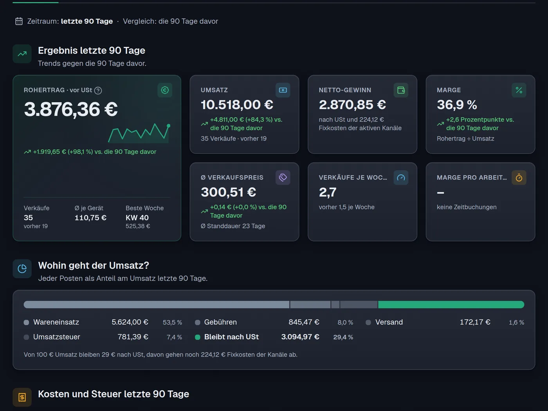Click the trend arrow icon beside Ergebnis heading
This screenshot has height=411, width=548.
coord(22,54)
